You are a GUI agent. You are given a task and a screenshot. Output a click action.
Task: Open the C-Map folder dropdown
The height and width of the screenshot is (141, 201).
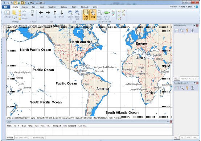click(x=15, y=14)
